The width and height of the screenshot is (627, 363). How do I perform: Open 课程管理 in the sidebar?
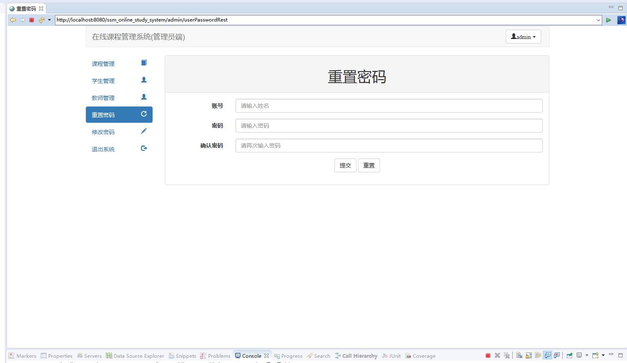pos(103,63)
